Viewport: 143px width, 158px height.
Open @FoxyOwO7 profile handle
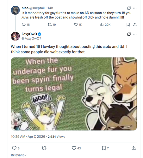click(31, 39)
